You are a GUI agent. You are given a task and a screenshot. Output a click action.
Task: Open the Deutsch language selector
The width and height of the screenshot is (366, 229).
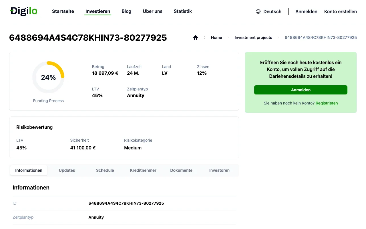coord(268,11)
